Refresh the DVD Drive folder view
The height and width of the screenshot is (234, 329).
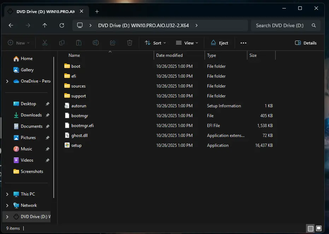point(62,25)
